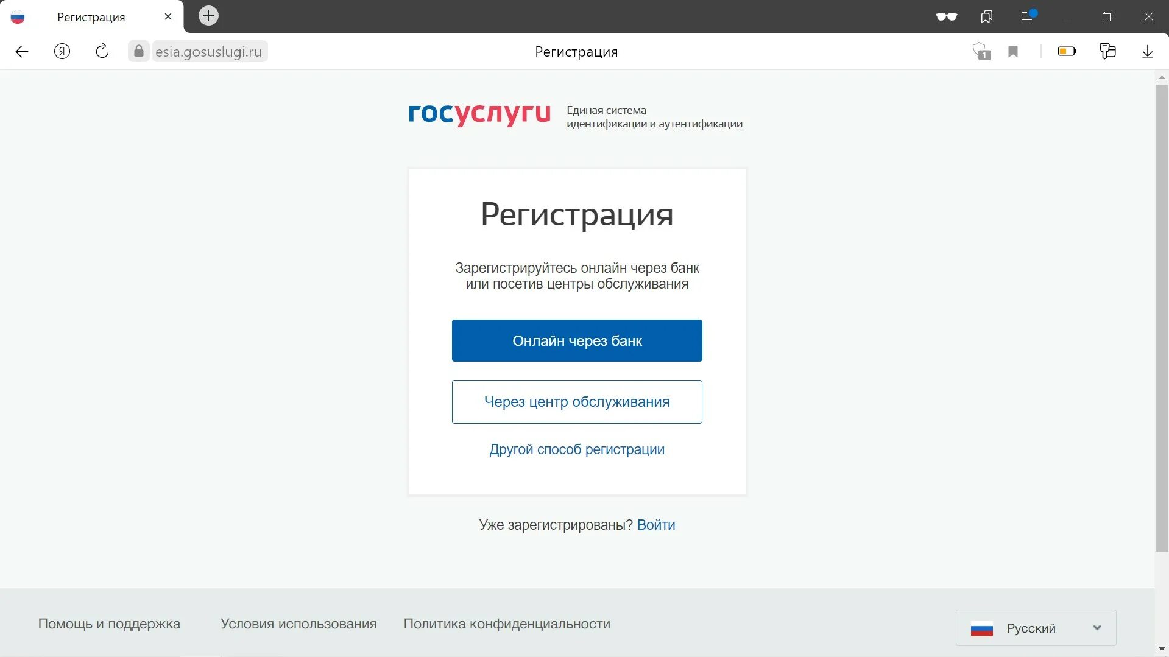The width and height of the screenshot is (1169, 657).
Task: Restore down the browser window
Action: [x=1107, y=17]
